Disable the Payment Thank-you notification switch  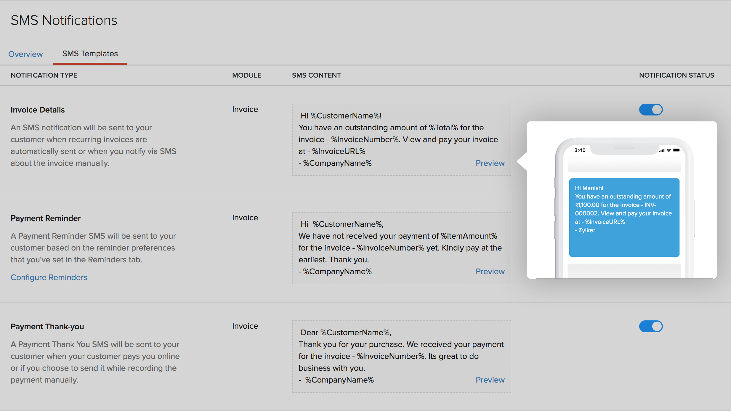[x=651, y=326]
